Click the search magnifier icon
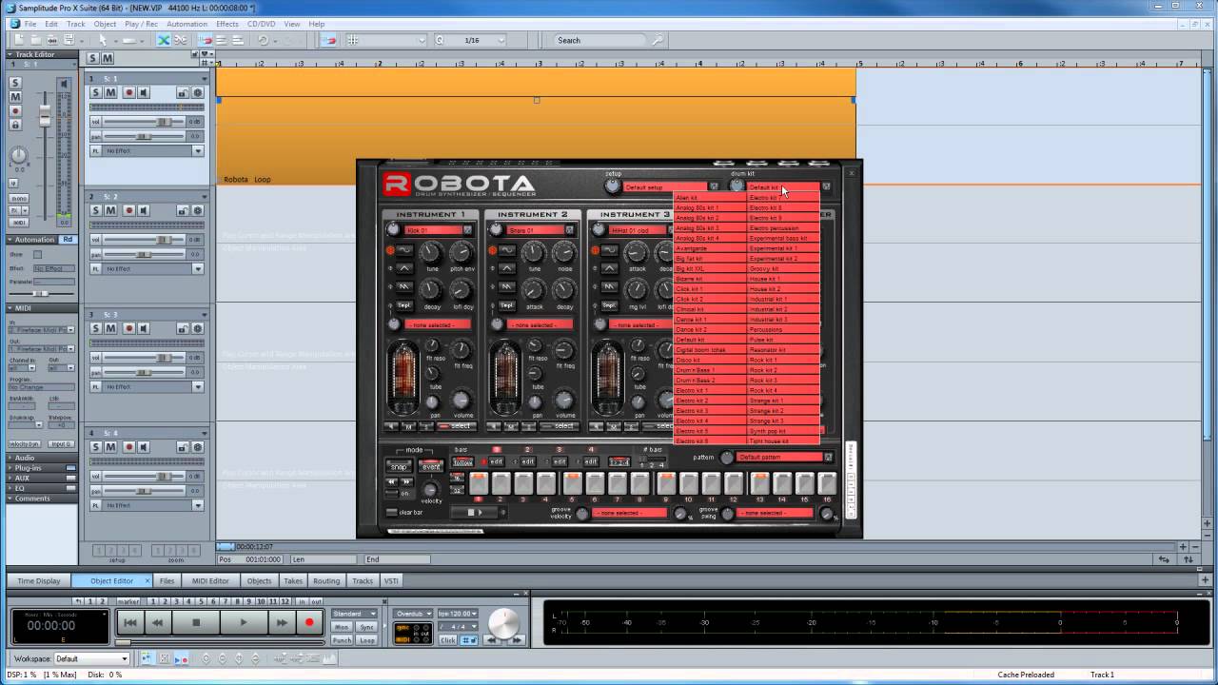This screenshot has width=1218, height=685. [x=658, y=40]
